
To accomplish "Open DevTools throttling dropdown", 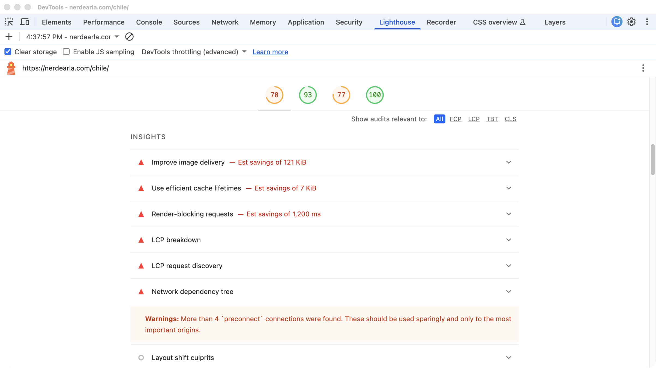I will pos(194,52).
